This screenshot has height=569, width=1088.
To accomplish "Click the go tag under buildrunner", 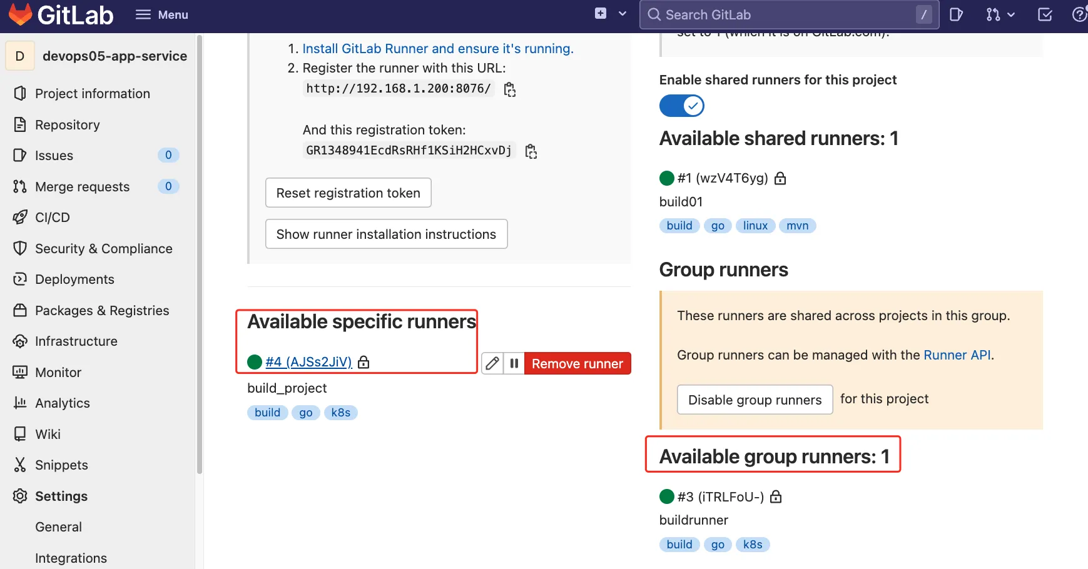I will 718,545.
